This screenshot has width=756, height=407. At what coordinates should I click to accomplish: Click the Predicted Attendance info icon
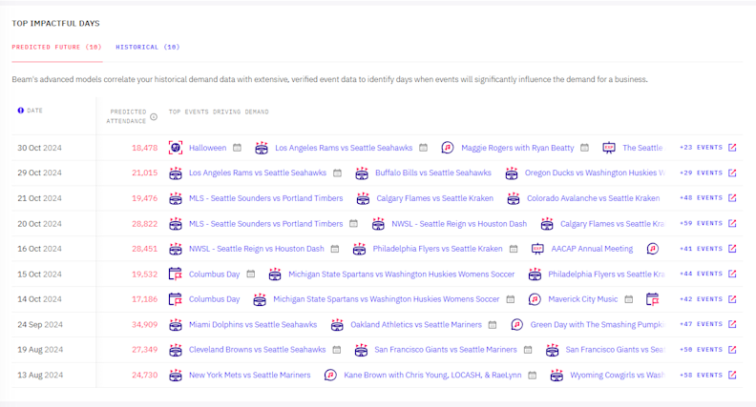(154, 116)
